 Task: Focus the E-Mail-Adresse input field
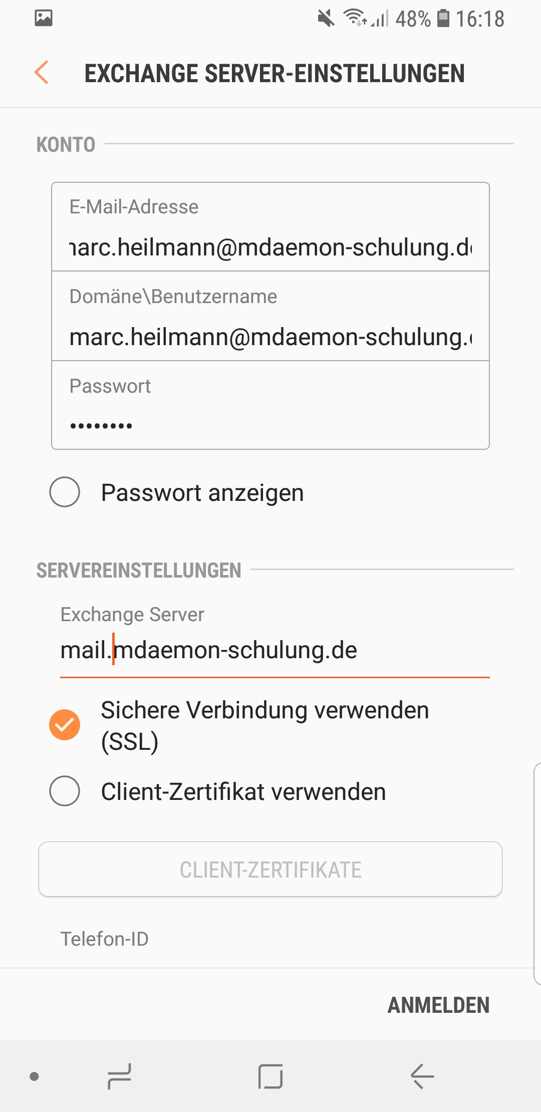pos(270,247)
